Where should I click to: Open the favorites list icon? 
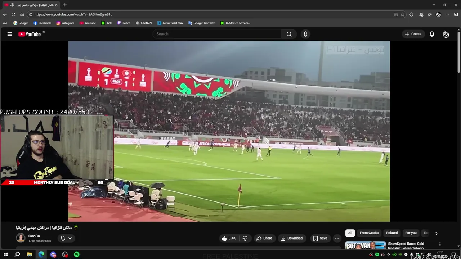click(430, 14)
